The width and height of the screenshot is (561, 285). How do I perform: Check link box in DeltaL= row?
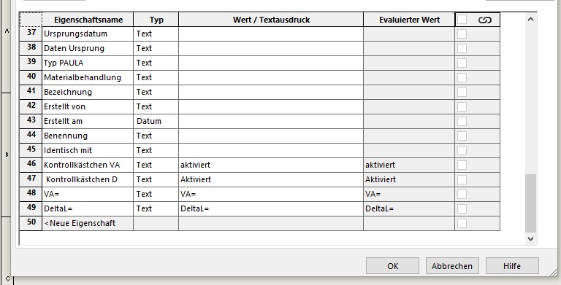point(462,208)
